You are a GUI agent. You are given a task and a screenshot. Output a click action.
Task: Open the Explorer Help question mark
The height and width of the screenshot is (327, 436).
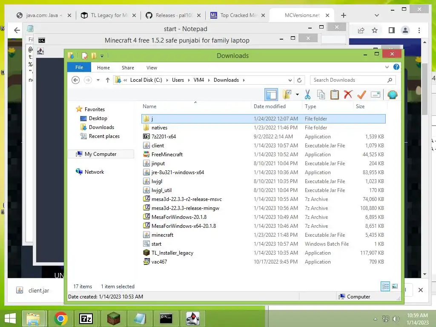point(396,67)
